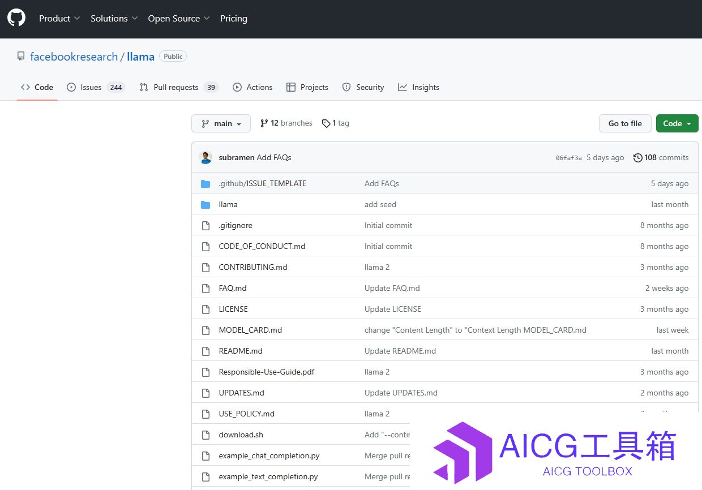Click the file icon for LICENSE
Image resolution: width=702 pixels, height=490 pixels.
pos(206,310)
